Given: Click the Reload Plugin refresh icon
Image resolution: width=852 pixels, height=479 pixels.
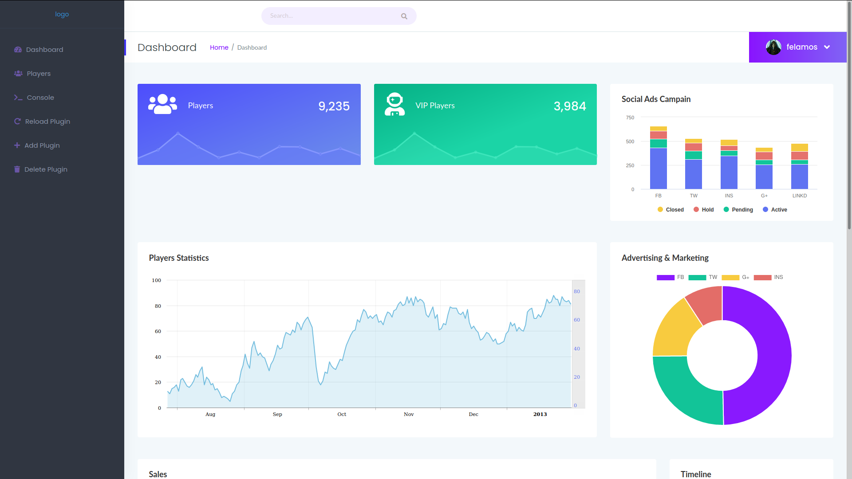Looking at the screenshot, I should point(17,122).
